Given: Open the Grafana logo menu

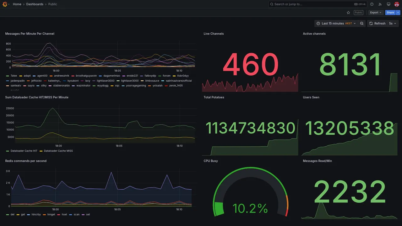Looking at the screenshot, I should (x=5, y=4).
